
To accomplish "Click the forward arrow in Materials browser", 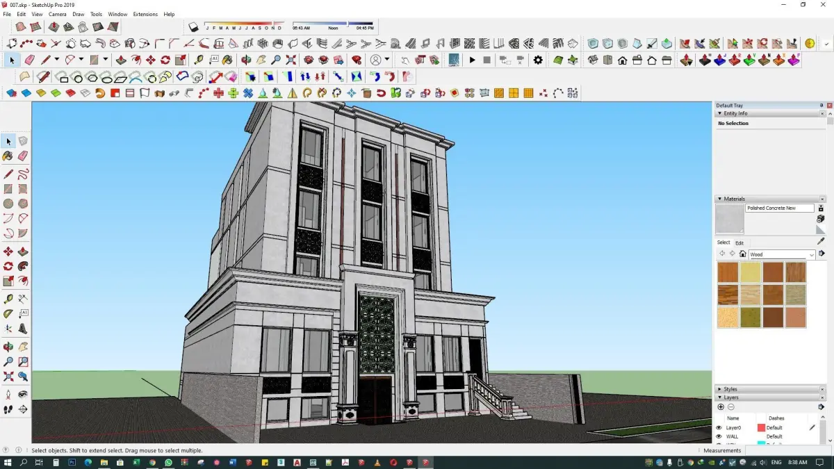I will (x=732, y=254).
